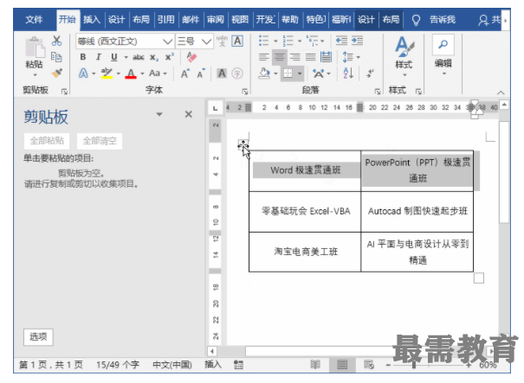Decrease font size with A down
The image size is (524, 383).
(201, 73)
